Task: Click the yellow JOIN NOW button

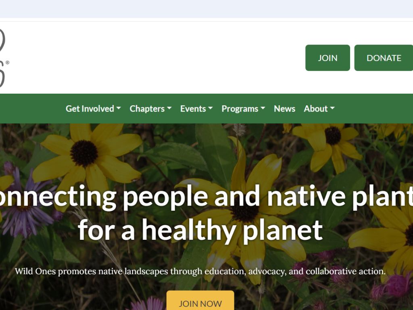Action: [x=200, y=300]
